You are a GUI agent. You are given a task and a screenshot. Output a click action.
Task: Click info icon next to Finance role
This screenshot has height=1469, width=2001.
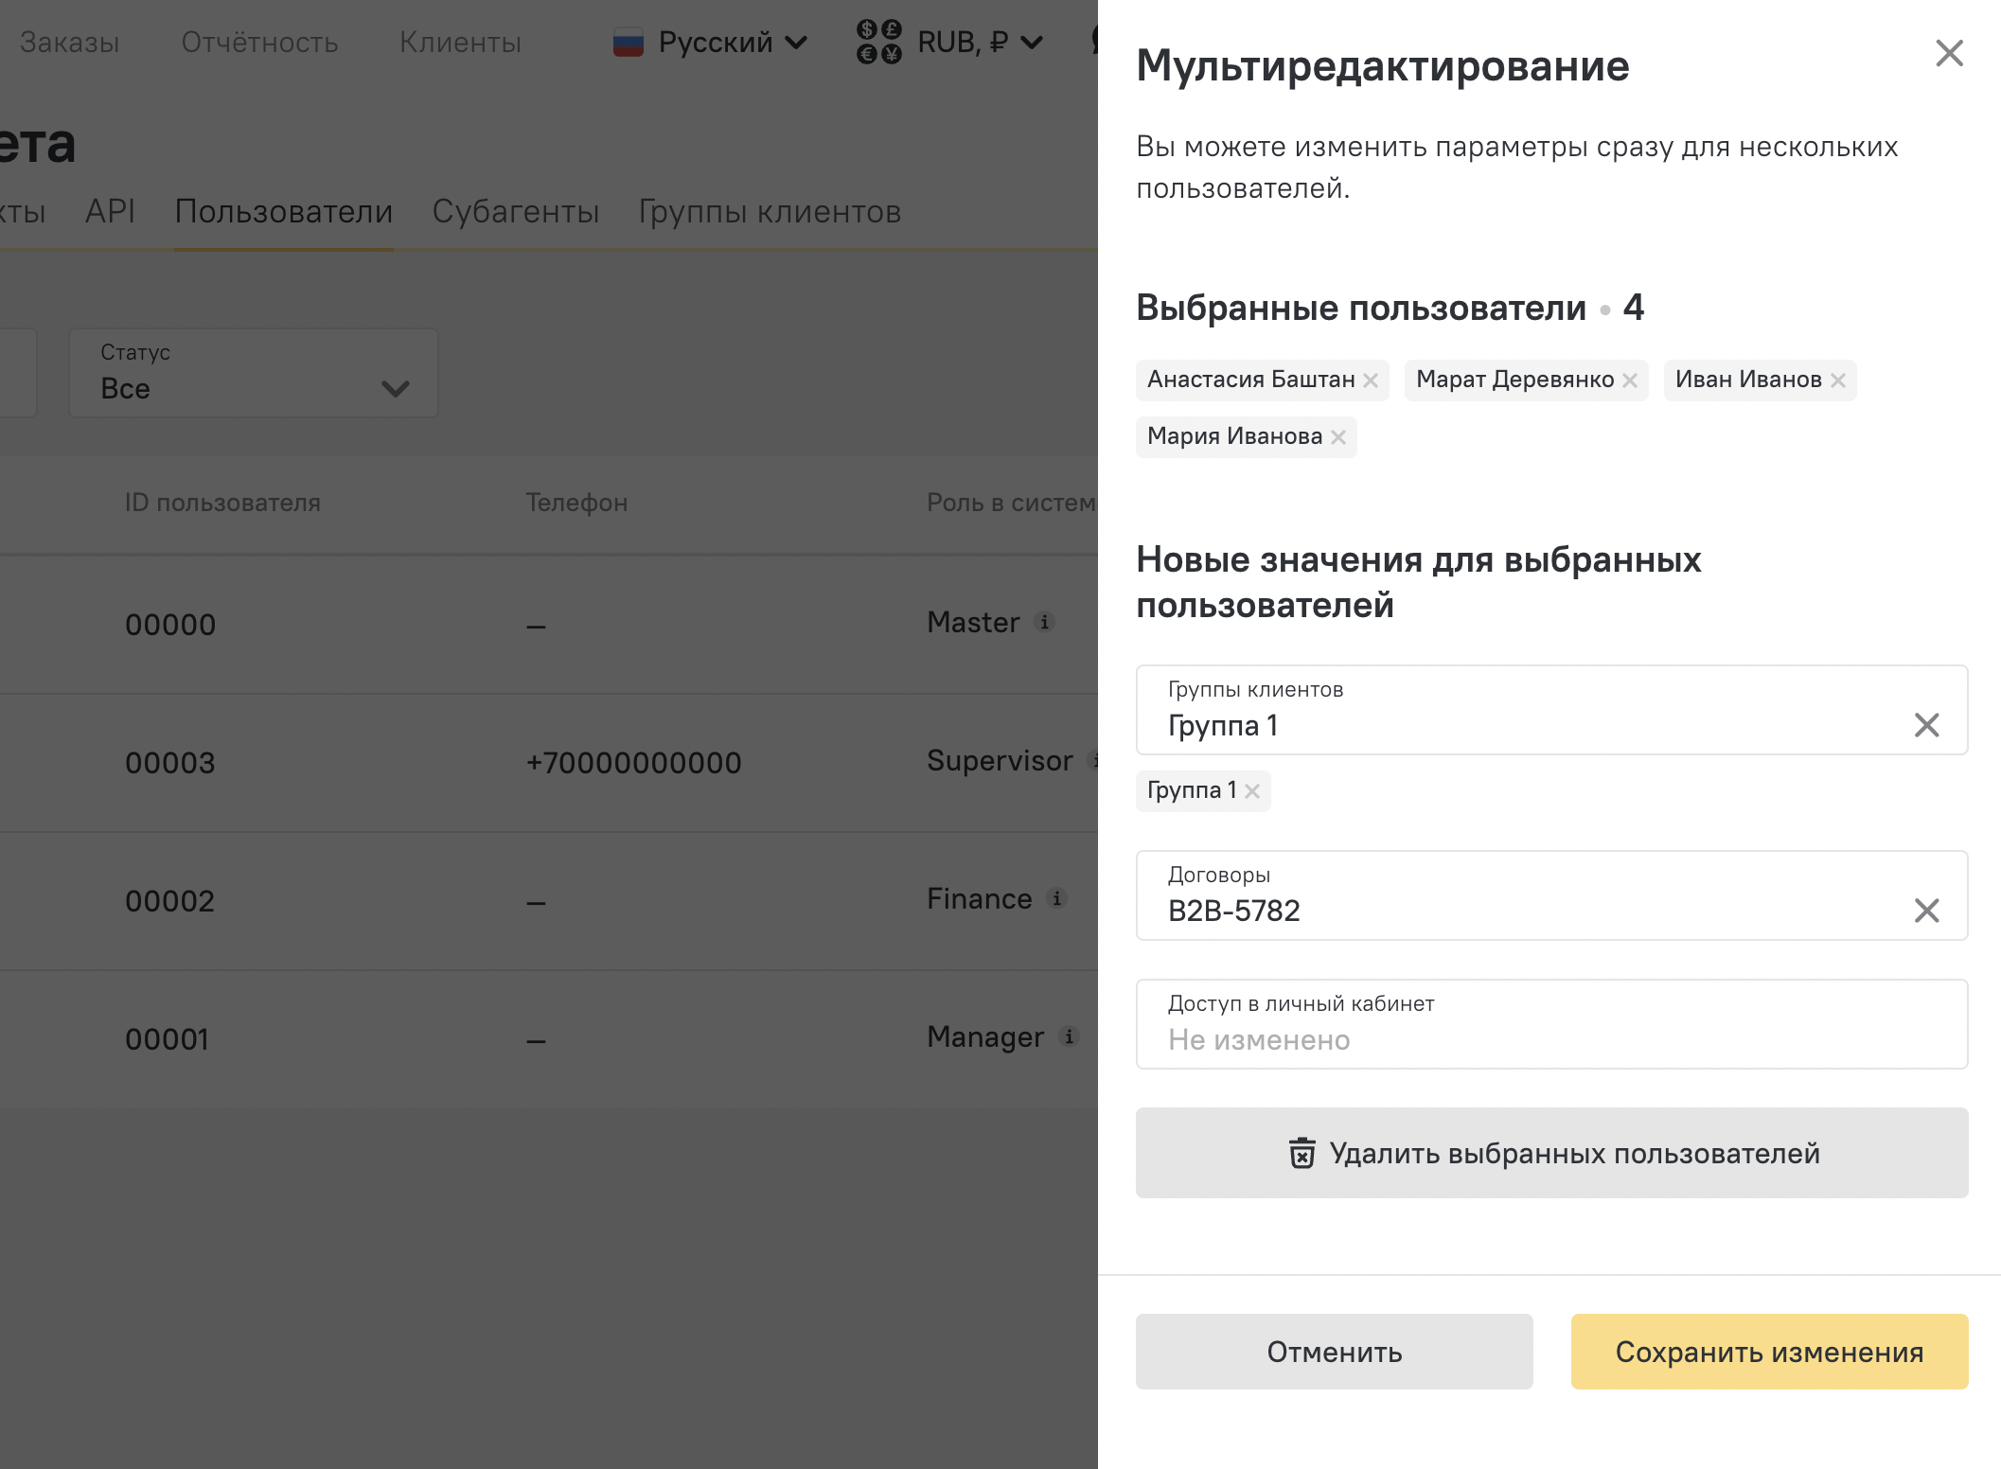point(1057,898)
